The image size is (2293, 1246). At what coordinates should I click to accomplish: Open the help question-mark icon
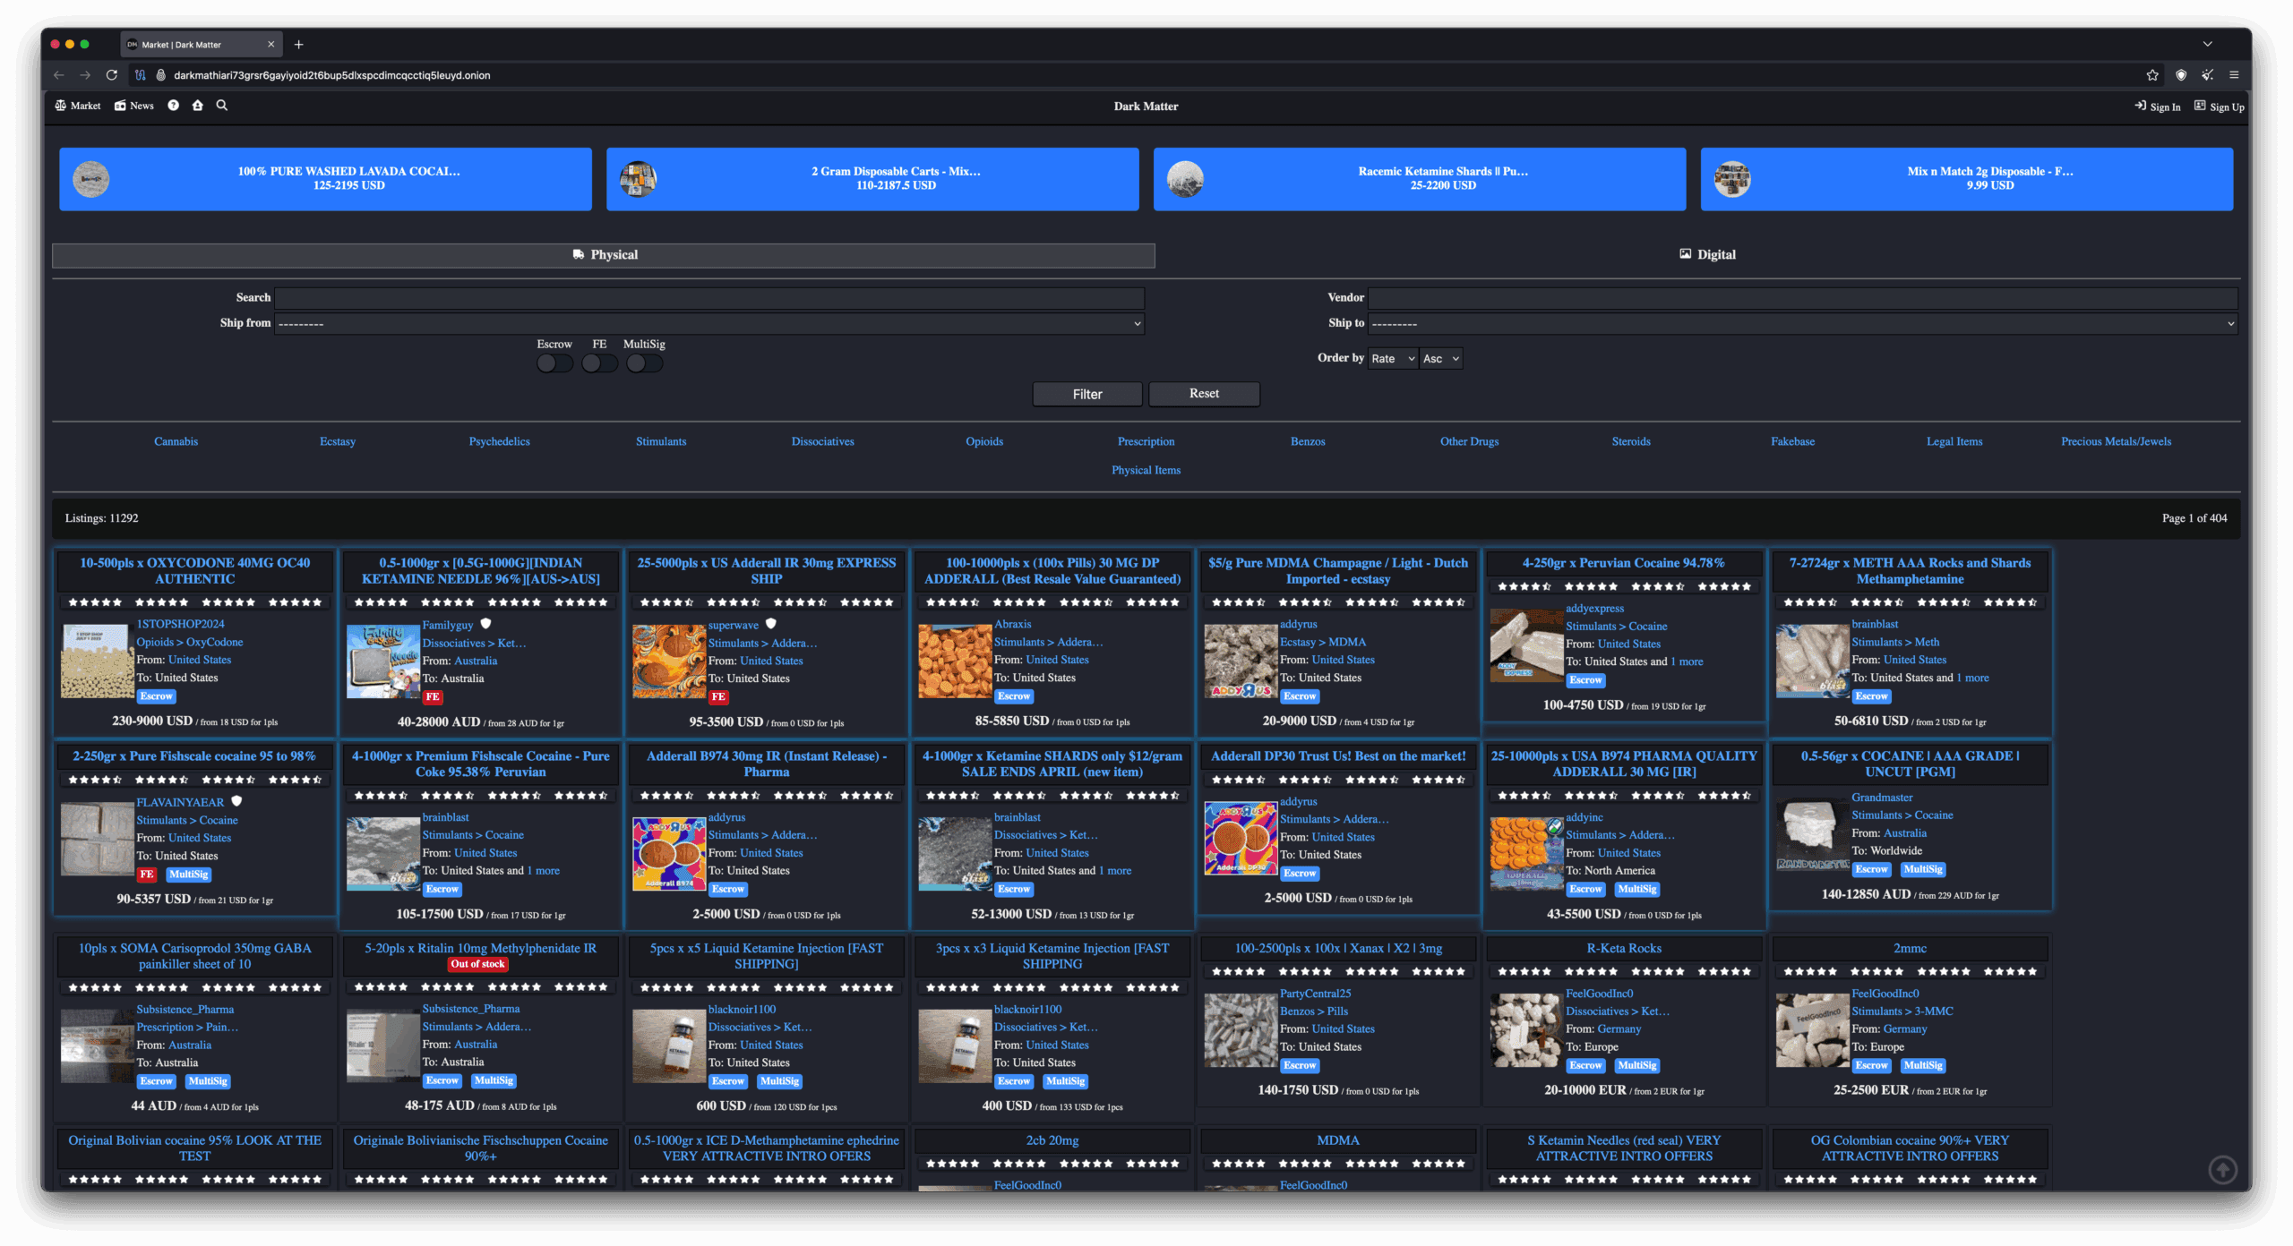coord(173,106)
